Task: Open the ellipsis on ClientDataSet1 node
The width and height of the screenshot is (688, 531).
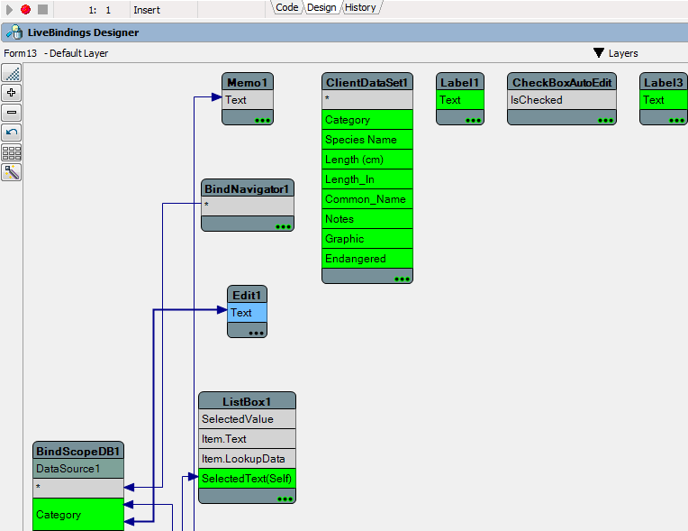Action: tap(402, 279)
